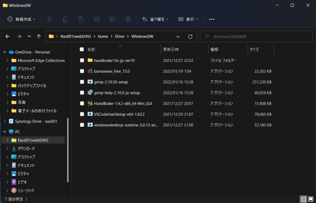This screenshot has height=203, width=316.
Task: Toggle the select-all checkbox in header
Action: pyautogui.click(x=81, y=49)
